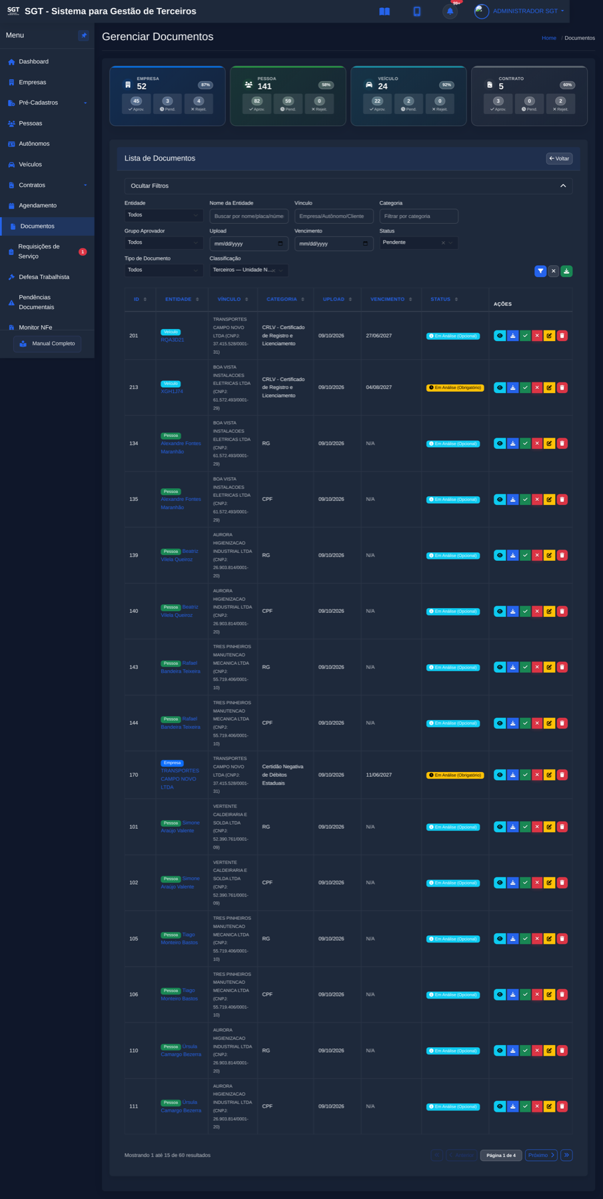Open the ADMINISTRADOR SGT user menu
This screenshot has width=603, height=1199.
(x=520, y=11)
